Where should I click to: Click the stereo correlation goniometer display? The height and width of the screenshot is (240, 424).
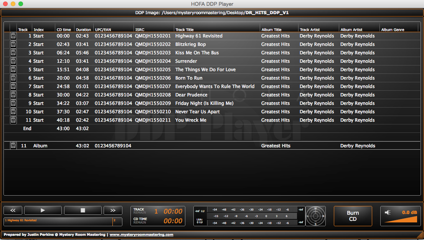315,216
